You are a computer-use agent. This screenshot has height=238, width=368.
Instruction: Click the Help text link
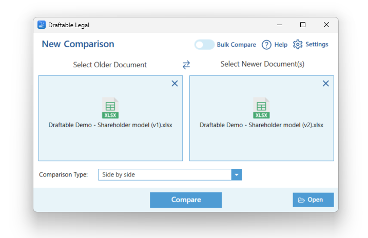coord(281,45)
